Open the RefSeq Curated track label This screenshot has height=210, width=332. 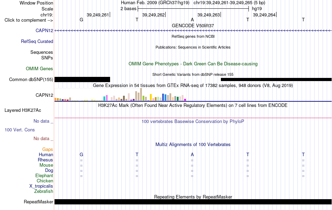pyautogui.click(x=37, y=42)
